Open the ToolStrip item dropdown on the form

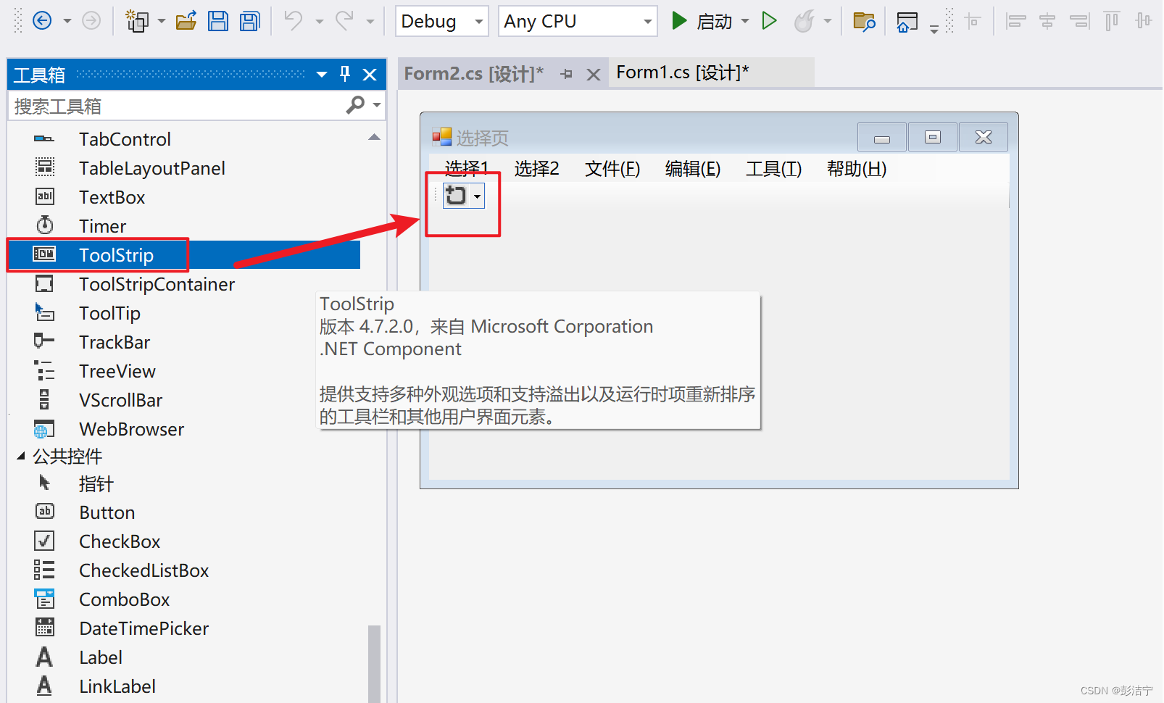click(x=477, y=196)
